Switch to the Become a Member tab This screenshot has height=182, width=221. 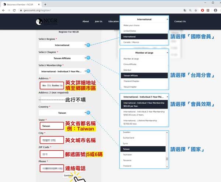(x=21, y=4)
